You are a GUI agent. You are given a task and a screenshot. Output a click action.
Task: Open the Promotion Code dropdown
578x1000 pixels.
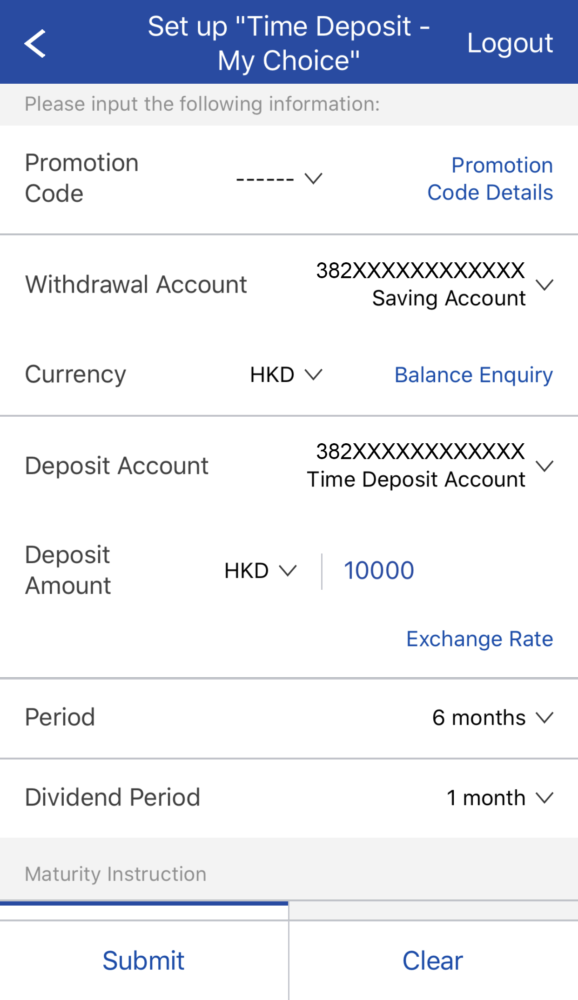click(279, 179)
